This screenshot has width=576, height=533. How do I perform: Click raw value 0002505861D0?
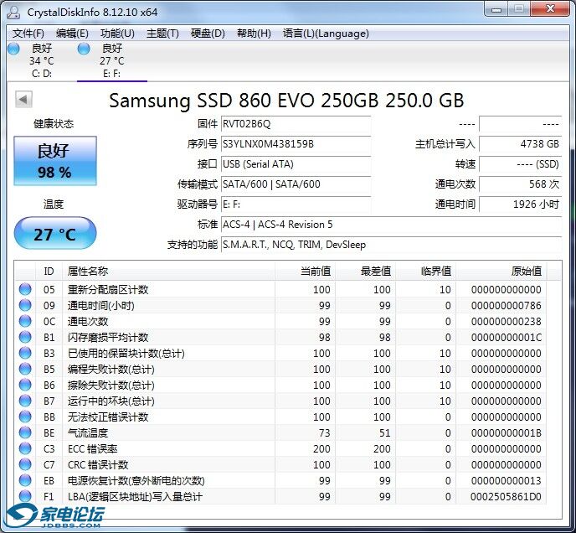[506, 497]
